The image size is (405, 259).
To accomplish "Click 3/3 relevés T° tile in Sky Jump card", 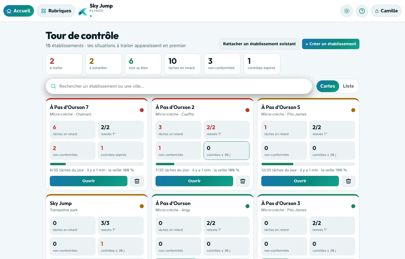I will point(121,226).
